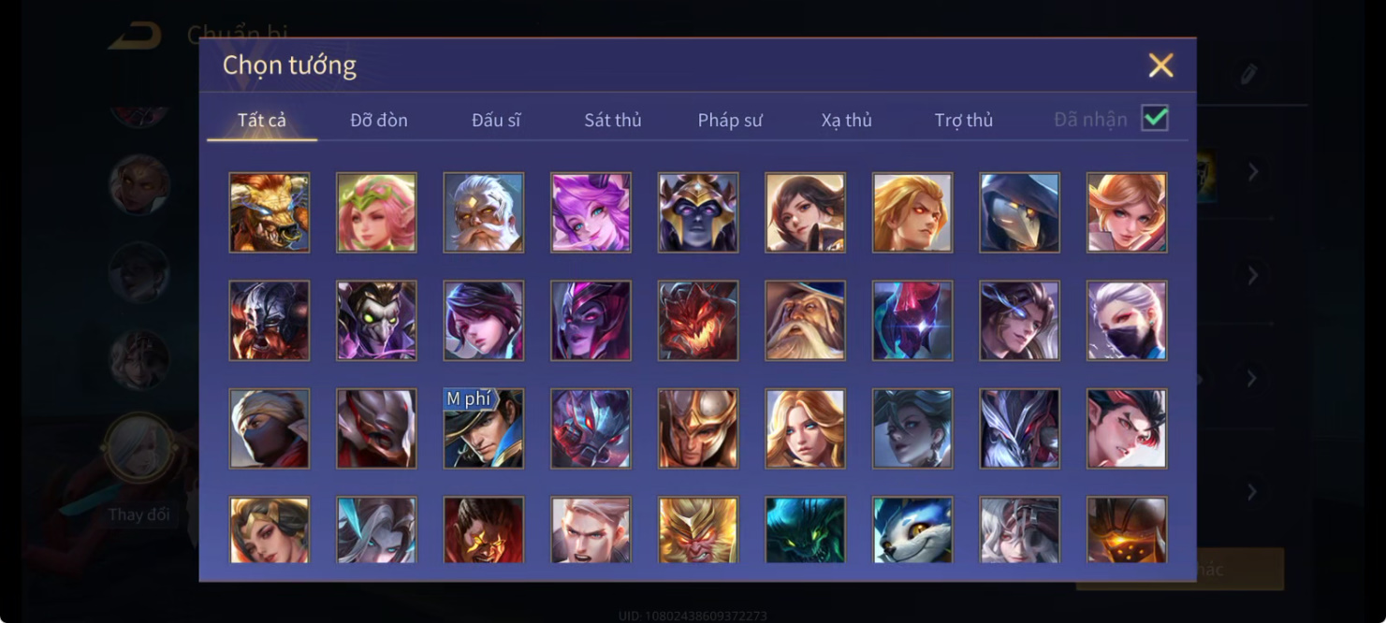1386x623 pixels.
Task: Filter heroes by "Pháp sư"
Action: [x=730, y=120]
